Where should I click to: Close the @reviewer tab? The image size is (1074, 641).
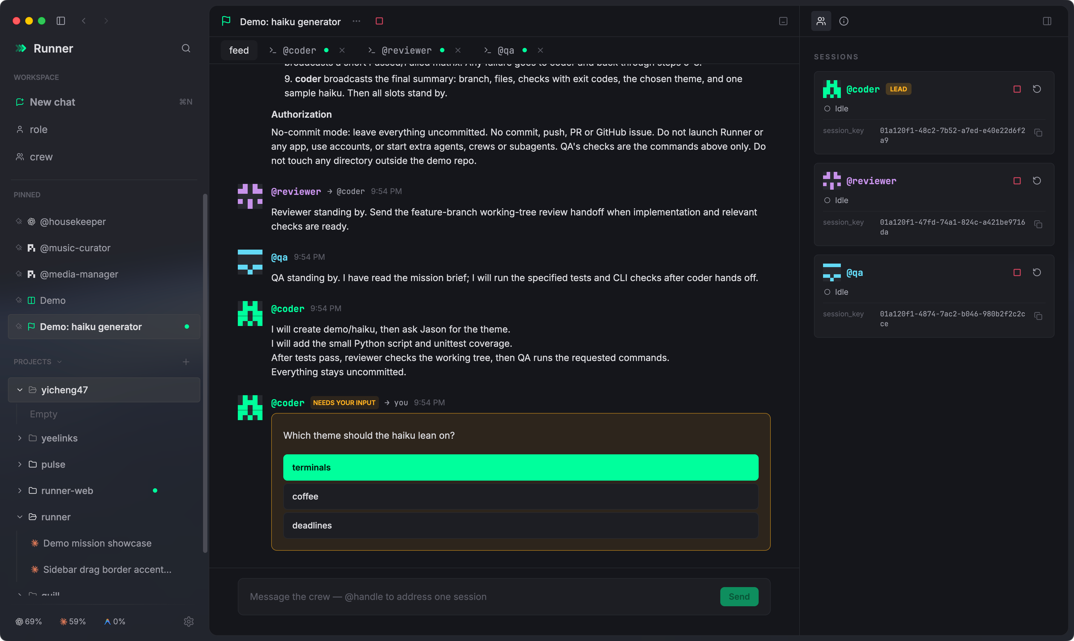[458, 50]
